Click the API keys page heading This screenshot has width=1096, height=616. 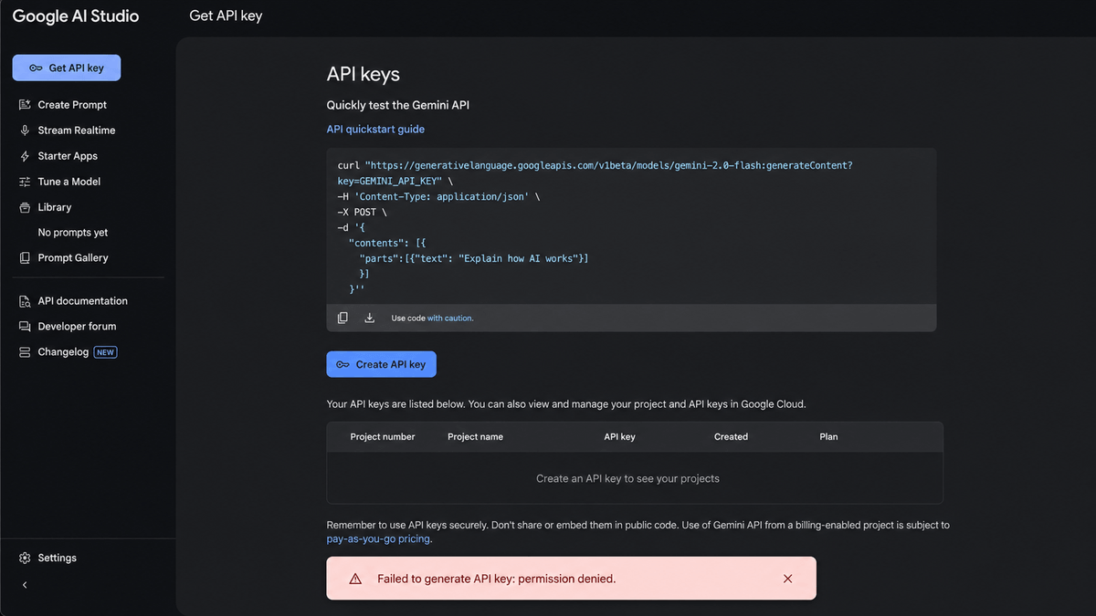pyautogui.click(x=364, y=74)
